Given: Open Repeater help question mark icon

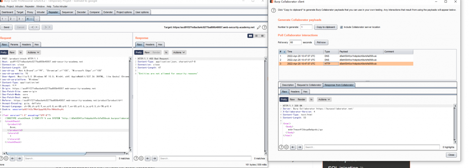Looking at the screenshot, I should (x=264, y=27).
